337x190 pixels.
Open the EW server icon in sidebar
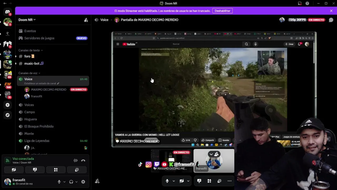click(x=7, y=85)
